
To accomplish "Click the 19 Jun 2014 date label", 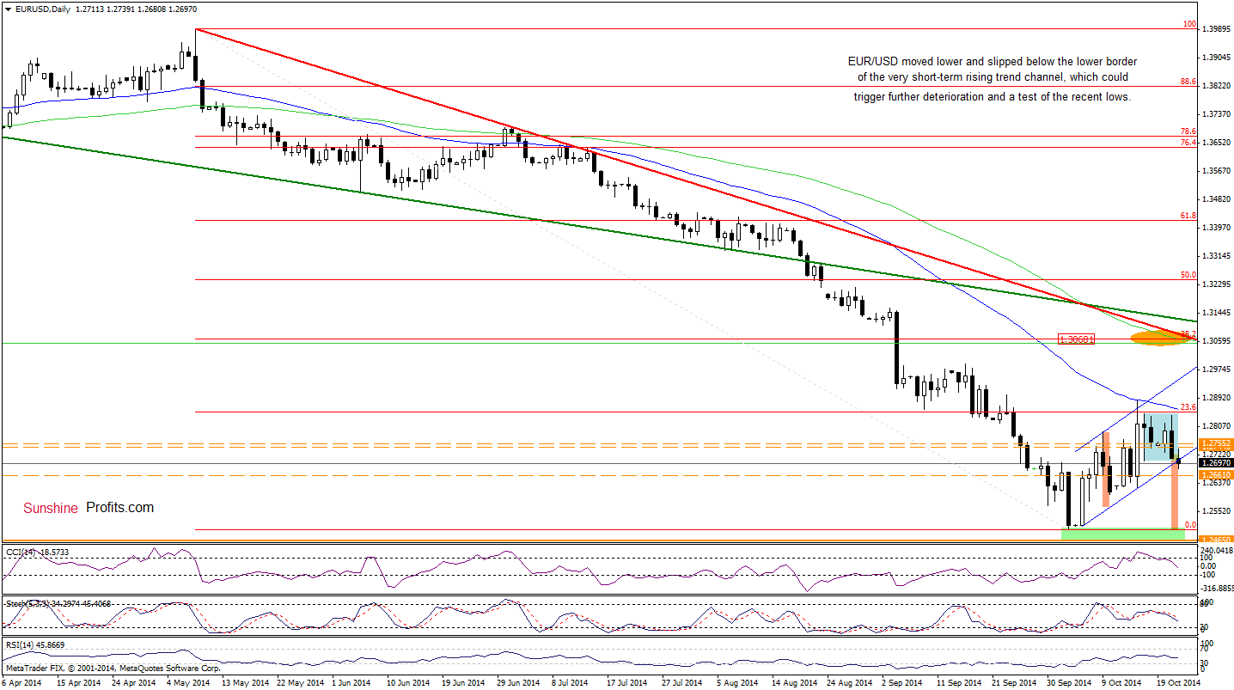I will [x=463, y=682].
